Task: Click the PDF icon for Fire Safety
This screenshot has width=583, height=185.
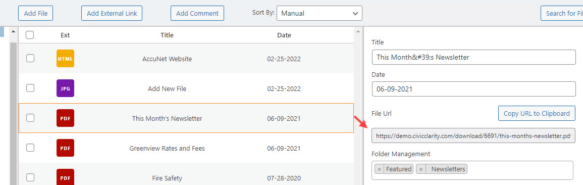Action: pyautogui.click(x=66, y=177)
